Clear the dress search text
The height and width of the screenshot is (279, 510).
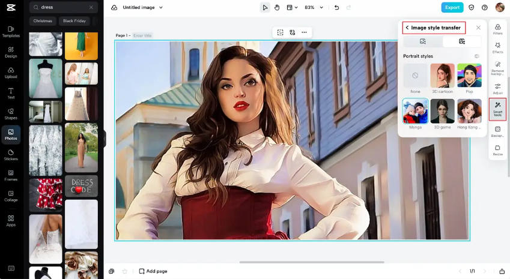[91, 7]
